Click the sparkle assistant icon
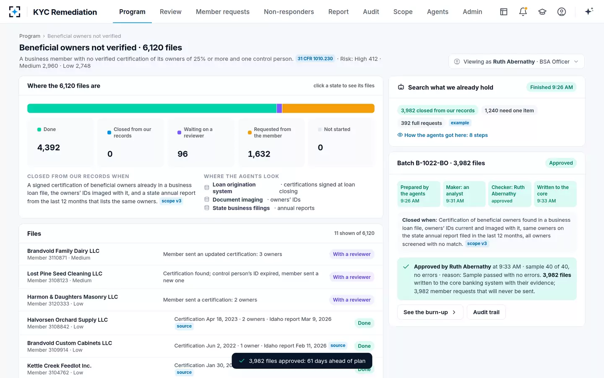The width and height of the screenshot is (604, 378). (589, 12)
